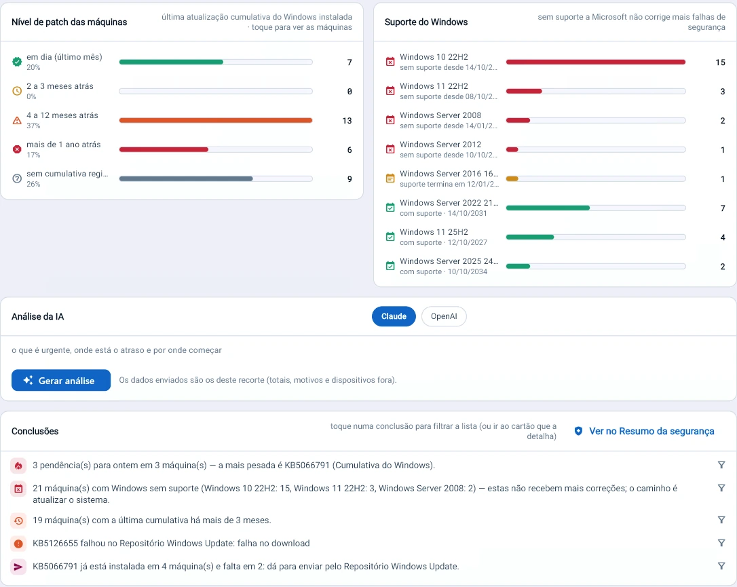The height and width of the screenshot is (587, 737).
Task: Select the 'Windows Server 2008' support row label
Action: (440, 115)
